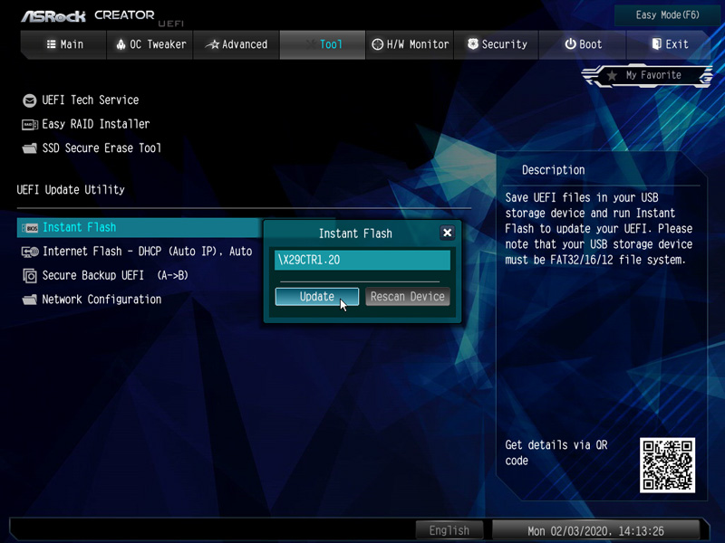Open the Exit tab
725x543 pixels.
669,44
